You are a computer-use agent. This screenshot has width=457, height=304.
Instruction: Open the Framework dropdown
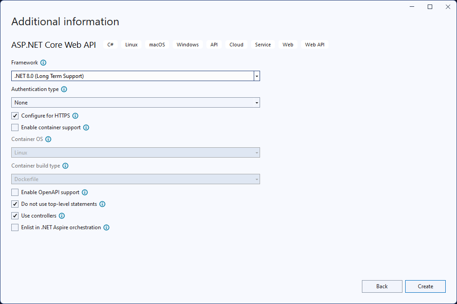click(256, 76)
